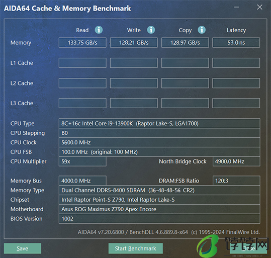271x258 pixels.
Task: Click the empty L3 Cache Latency field
Action: coord(236,103)
